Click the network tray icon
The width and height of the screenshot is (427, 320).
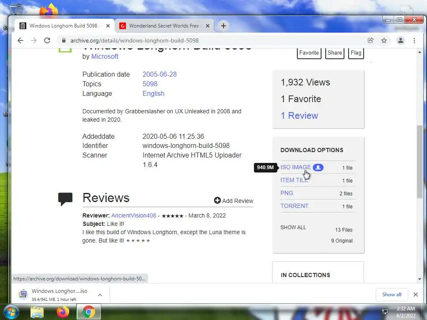click(x=385, y=312)
